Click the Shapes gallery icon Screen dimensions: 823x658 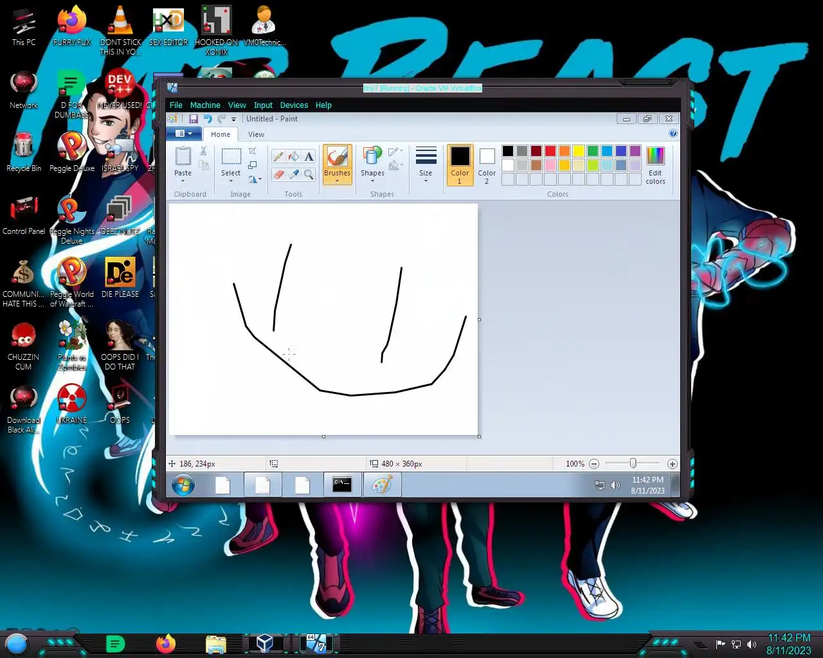[372, 156]
